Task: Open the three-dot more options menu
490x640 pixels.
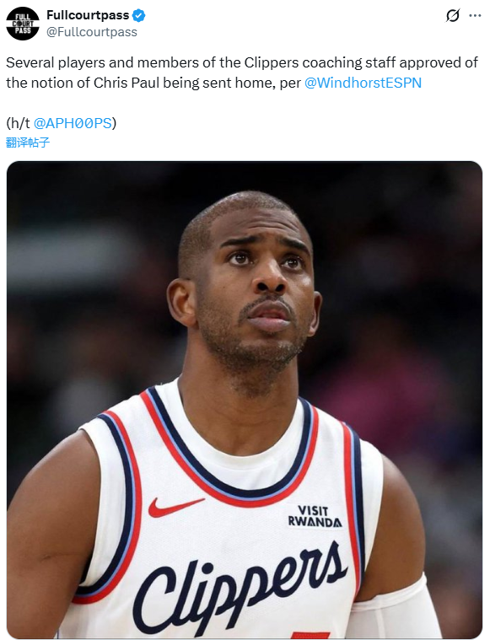Action: pyautogui.click(x=475, y=16)
